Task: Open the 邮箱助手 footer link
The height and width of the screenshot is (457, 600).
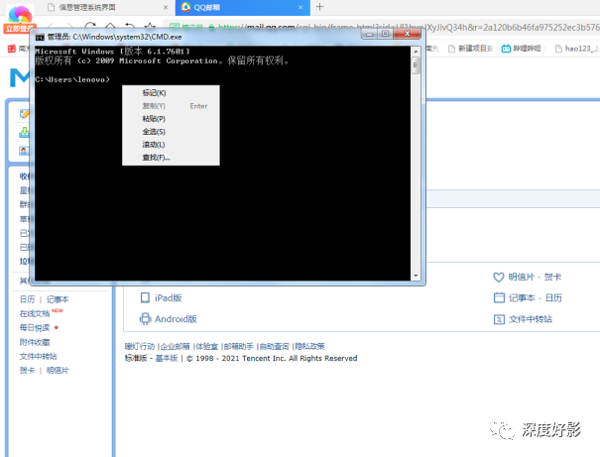Action: click(x=238, y=346)
